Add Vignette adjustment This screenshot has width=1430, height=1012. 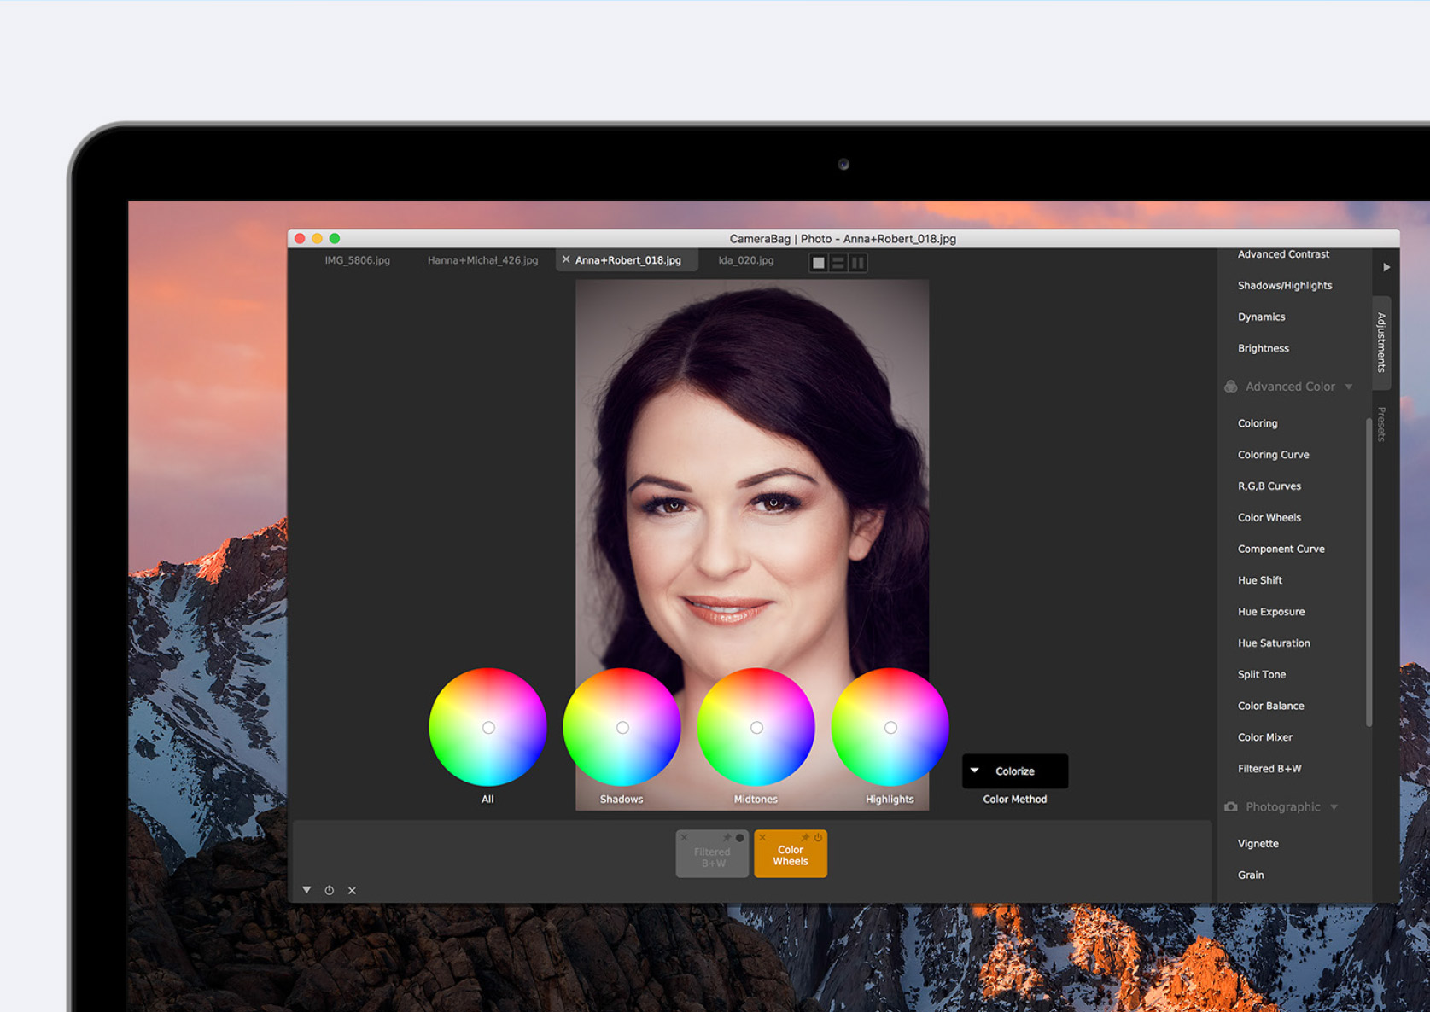pos(1258,844)
